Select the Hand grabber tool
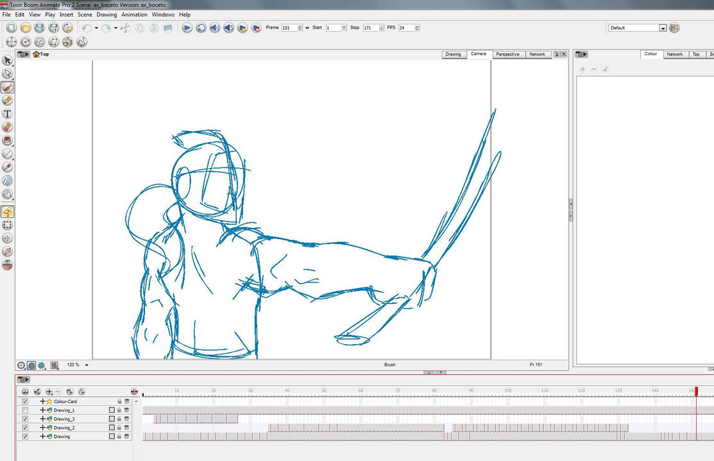The width and height of the screenshot is (714, 461). (x=7, y=194)
